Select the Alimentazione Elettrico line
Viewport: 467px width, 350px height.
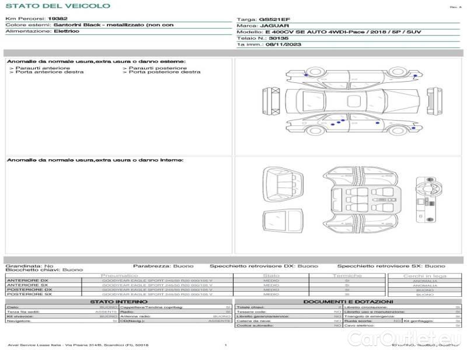click(42, 32)
